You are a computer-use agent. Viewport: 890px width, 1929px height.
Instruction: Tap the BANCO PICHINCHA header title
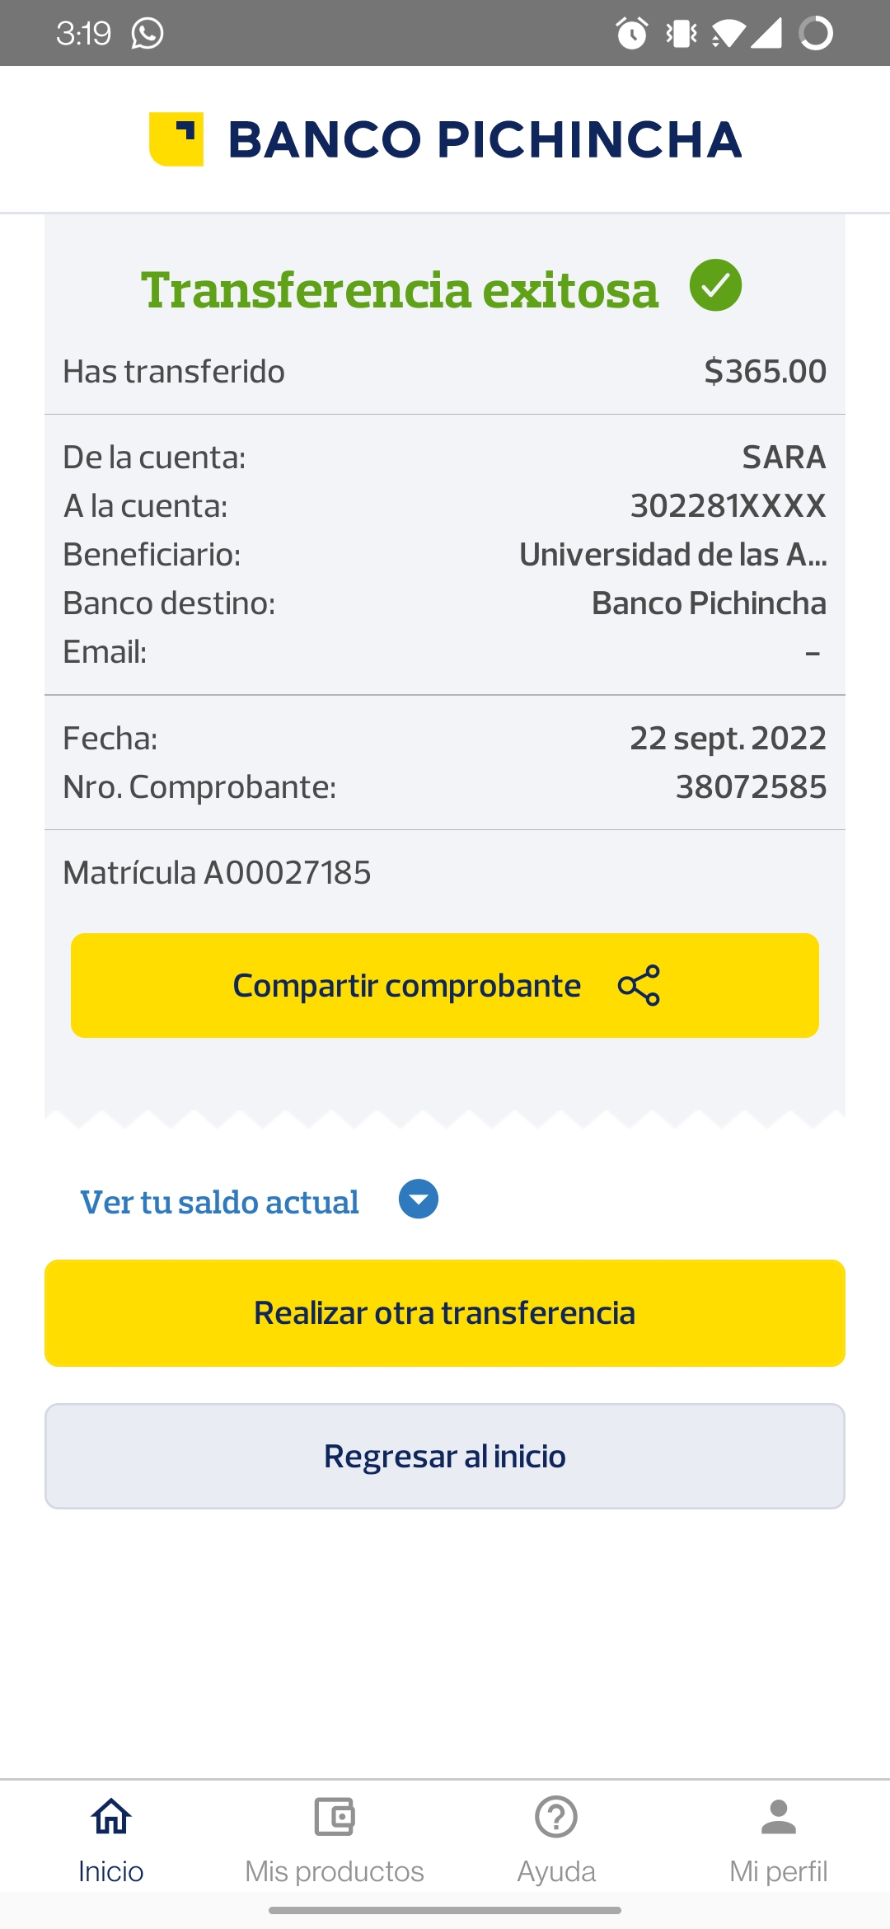pyautogui.click(x=485, y=139)
